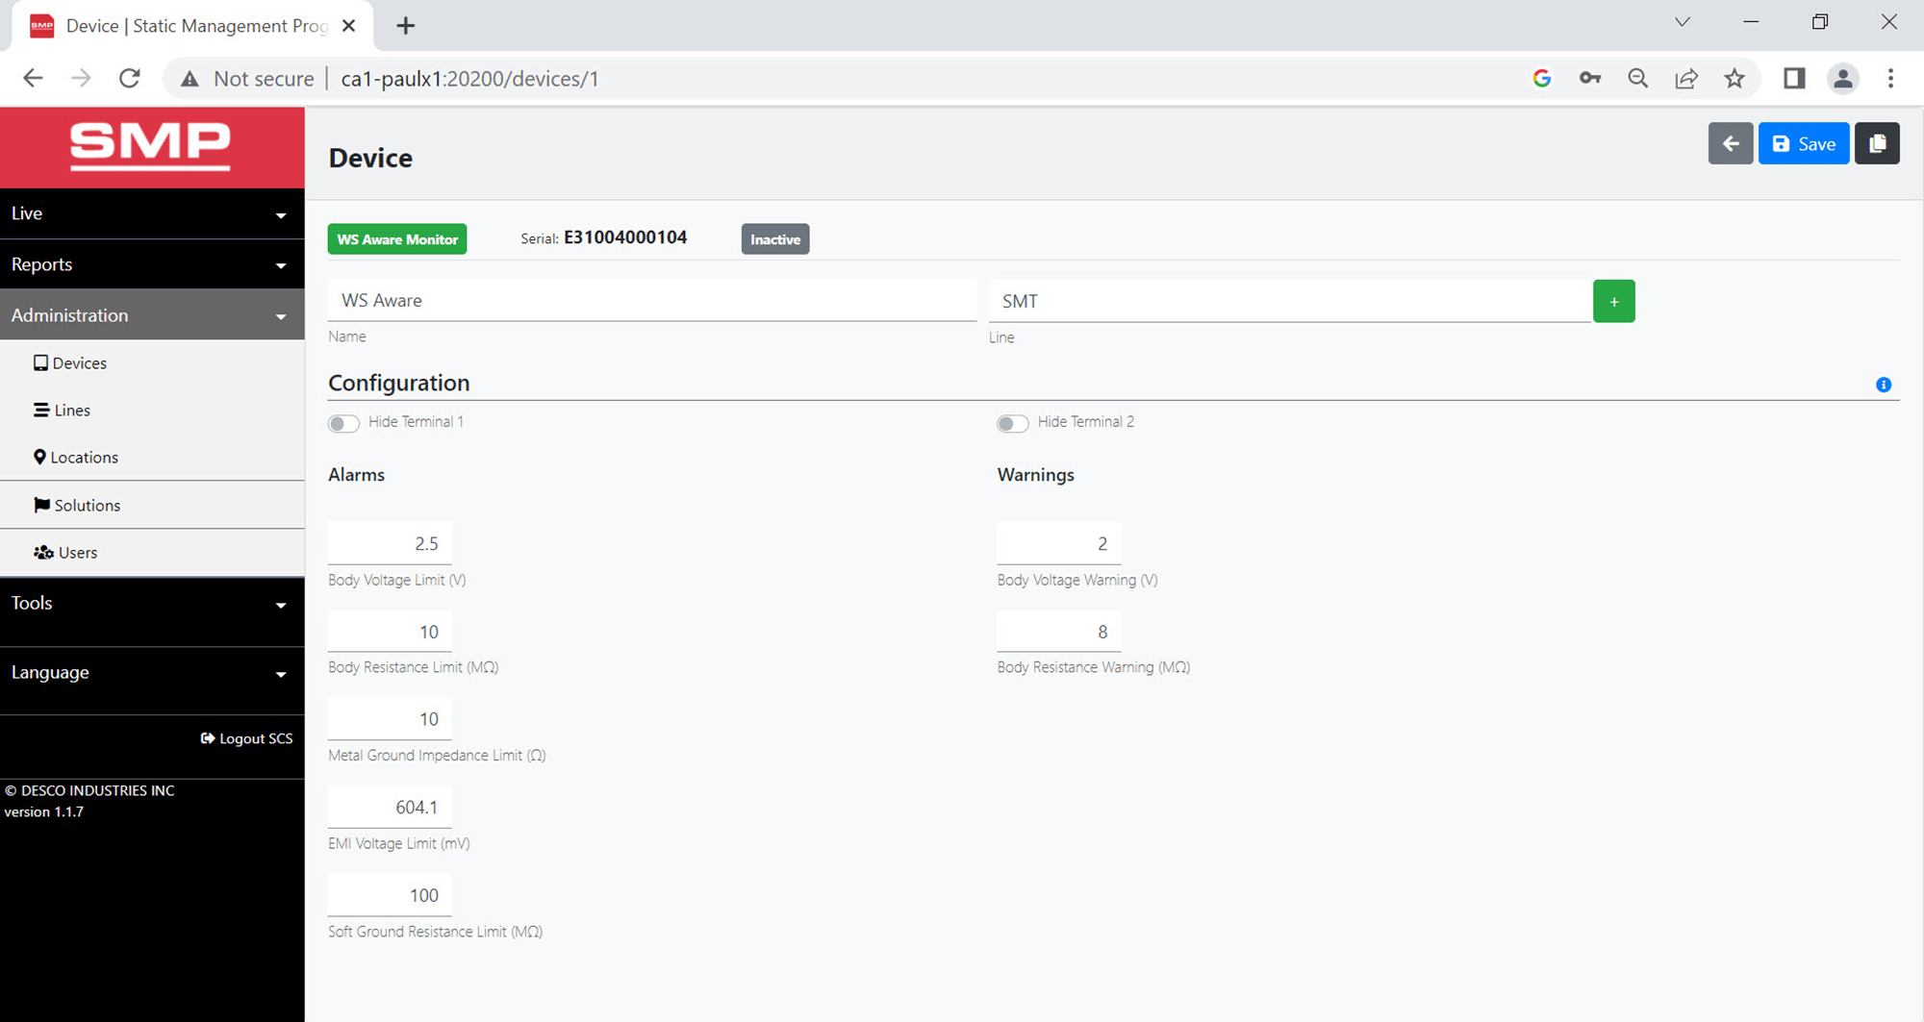The image size is (1924, 1022).
Task: Open the Language dropdown
Action: click(152, 671)
